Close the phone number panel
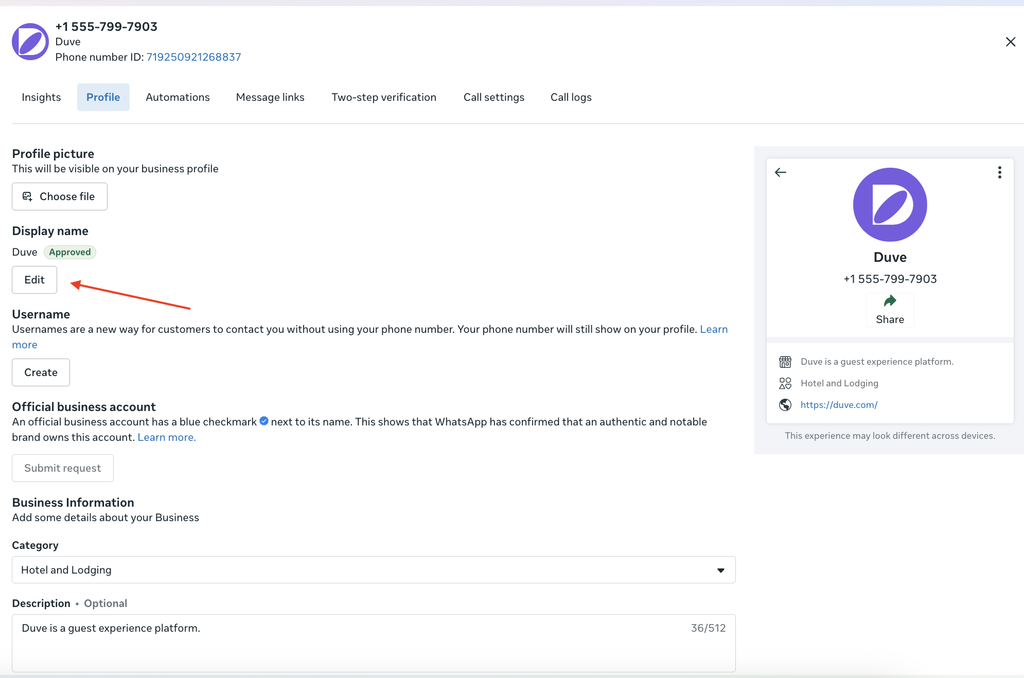 1011,42
